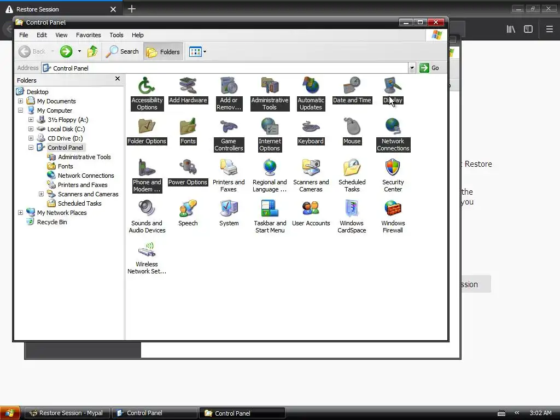The height and width of the screenshot is (420, 560).
Task: Click the Windows Start button
Action: coord(10,413)
